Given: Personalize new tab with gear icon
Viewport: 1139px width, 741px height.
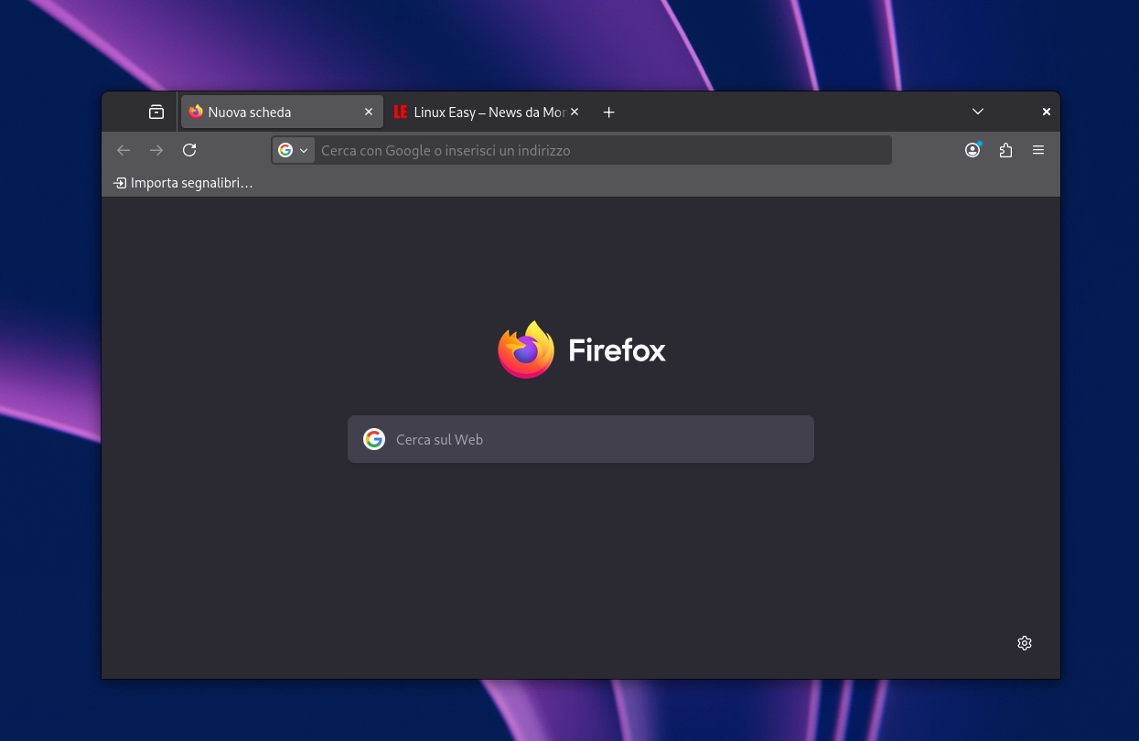Looking at the screenshot, I should (x=1025, y=643).
